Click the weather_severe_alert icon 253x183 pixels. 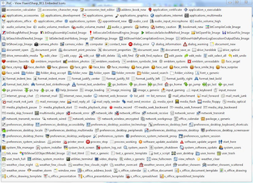[x=141, y=165]
